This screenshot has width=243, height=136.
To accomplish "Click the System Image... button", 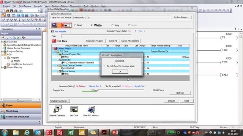I will (x=181, y=17).
